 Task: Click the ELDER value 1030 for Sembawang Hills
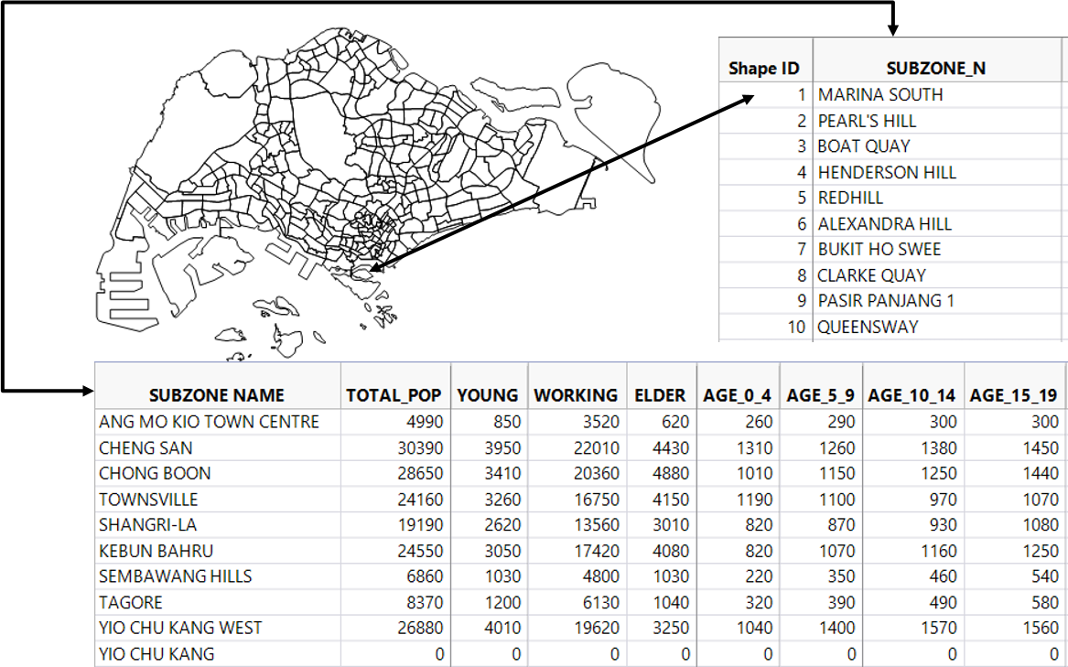661,576
